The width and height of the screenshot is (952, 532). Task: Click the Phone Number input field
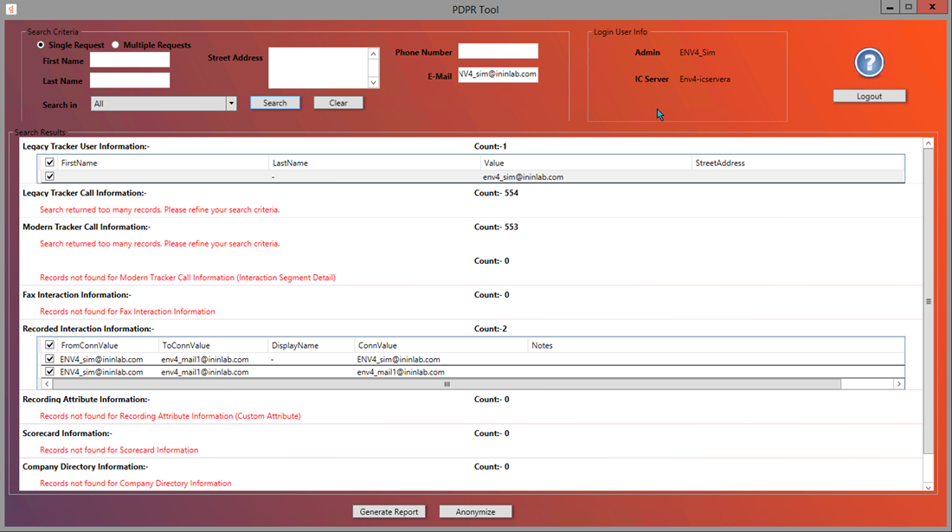(x=498, y=52)
